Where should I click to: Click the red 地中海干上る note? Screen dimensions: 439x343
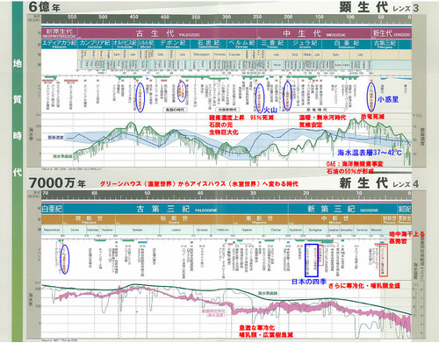tap(407, 234)
